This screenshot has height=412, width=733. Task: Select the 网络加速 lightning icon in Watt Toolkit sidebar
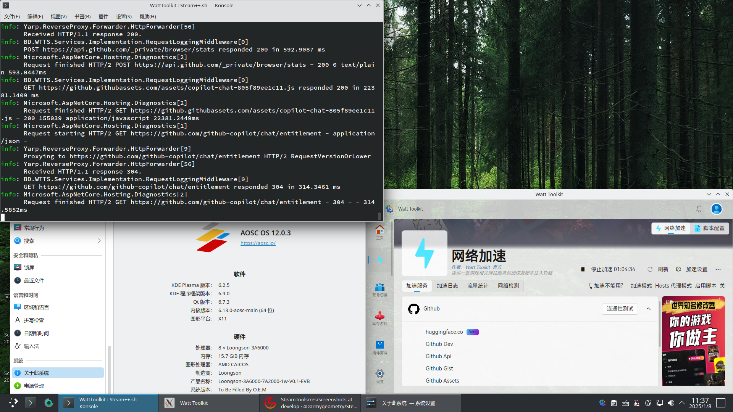point(379,260)
